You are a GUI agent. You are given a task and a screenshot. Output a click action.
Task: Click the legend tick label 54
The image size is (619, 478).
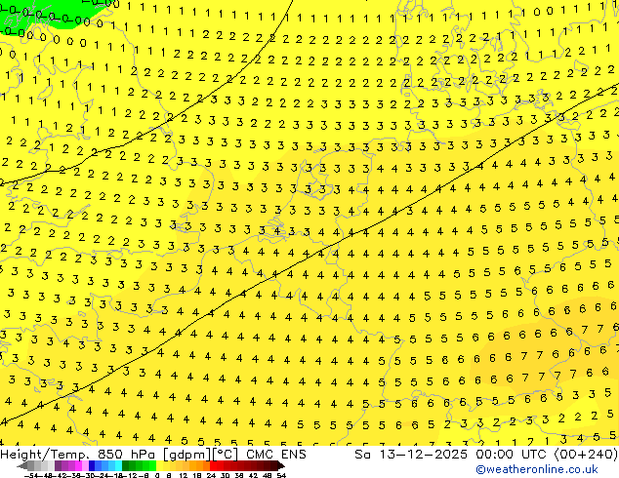point(280,476)
